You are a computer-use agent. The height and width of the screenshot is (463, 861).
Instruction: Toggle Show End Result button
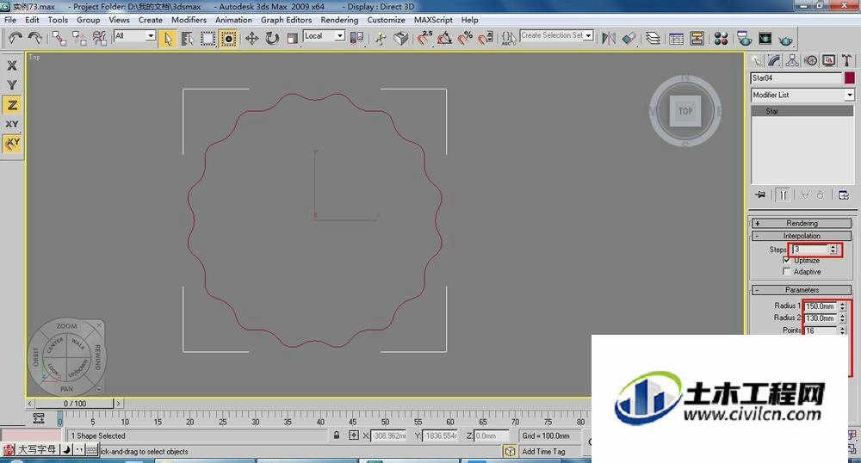point(784,194)
